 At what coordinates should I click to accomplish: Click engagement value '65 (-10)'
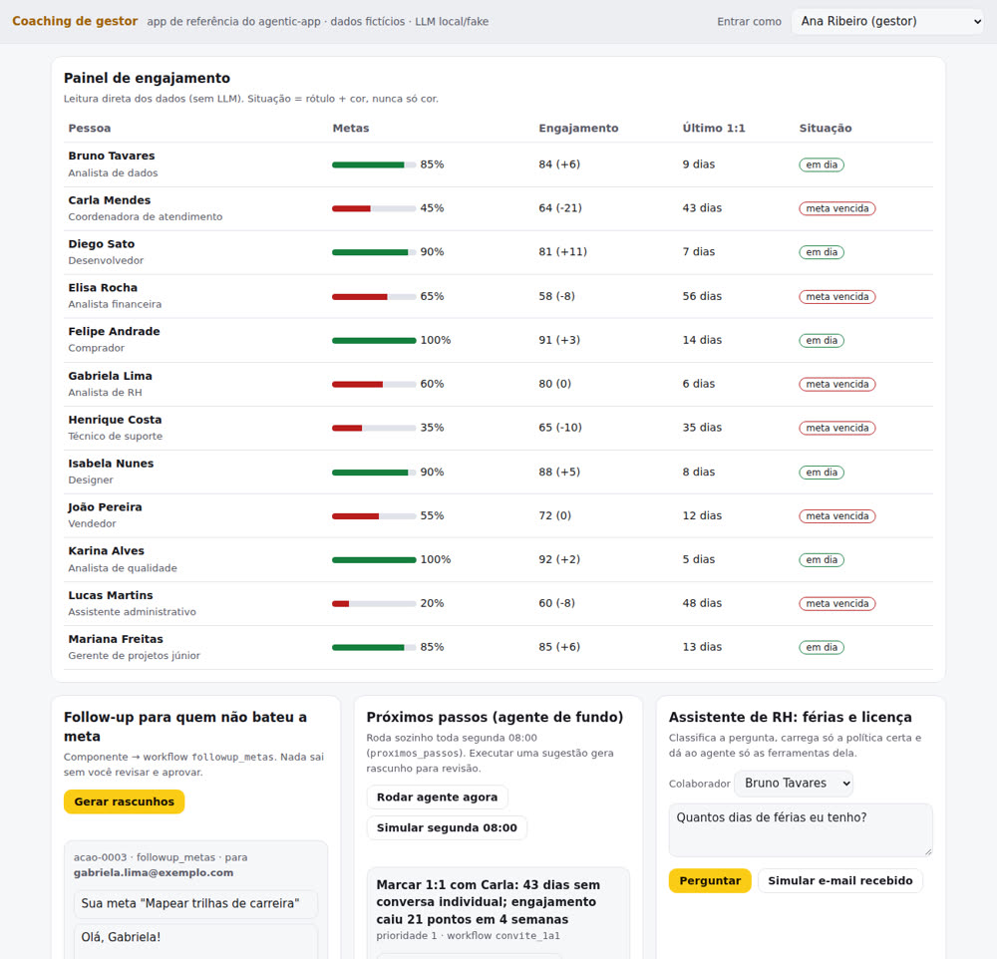[560, 428]
